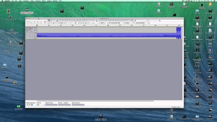Click the red Record button
217x122 pixels.
click(x=45, y=22)
